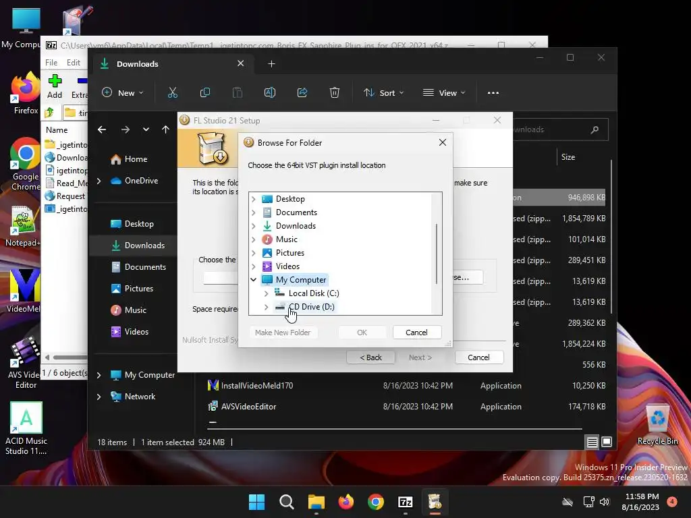The image size is (691, 518).
Task: Expand Pictures node in folder tree
Action: (x=254, y=253)
